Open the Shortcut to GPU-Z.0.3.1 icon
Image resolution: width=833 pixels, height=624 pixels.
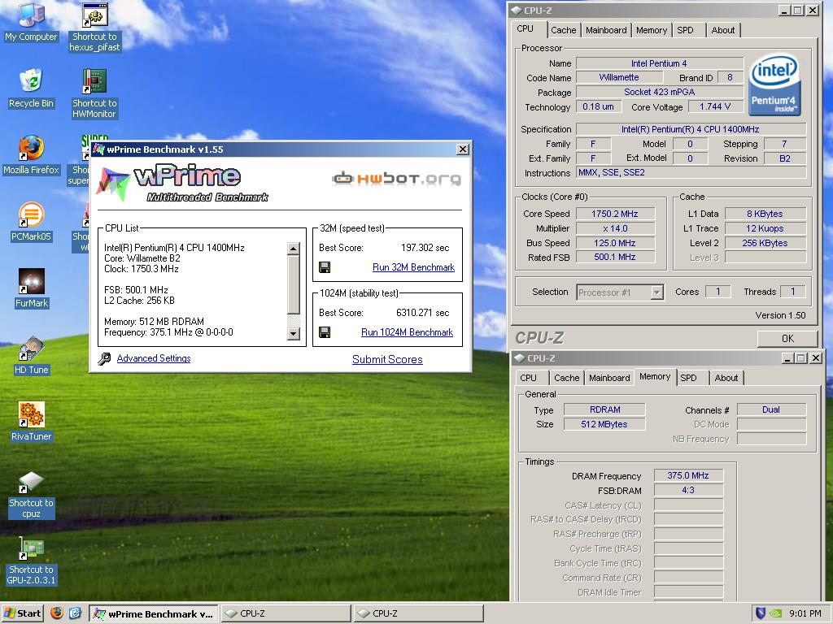31,561
